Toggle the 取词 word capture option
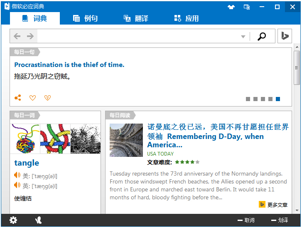 (x=246, y=220)
